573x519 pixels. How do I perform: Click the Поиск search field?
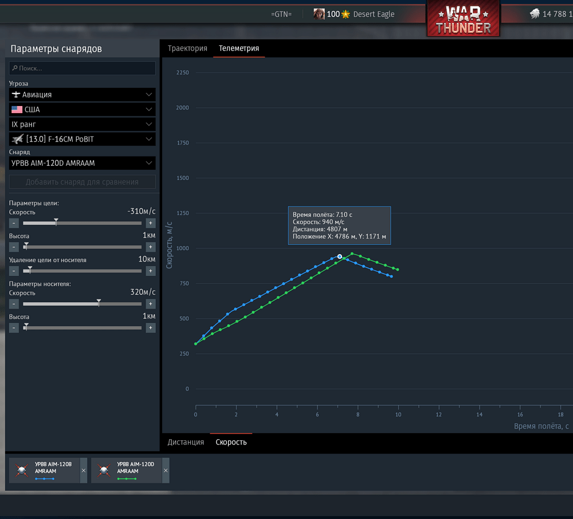[x=82, y=68]
